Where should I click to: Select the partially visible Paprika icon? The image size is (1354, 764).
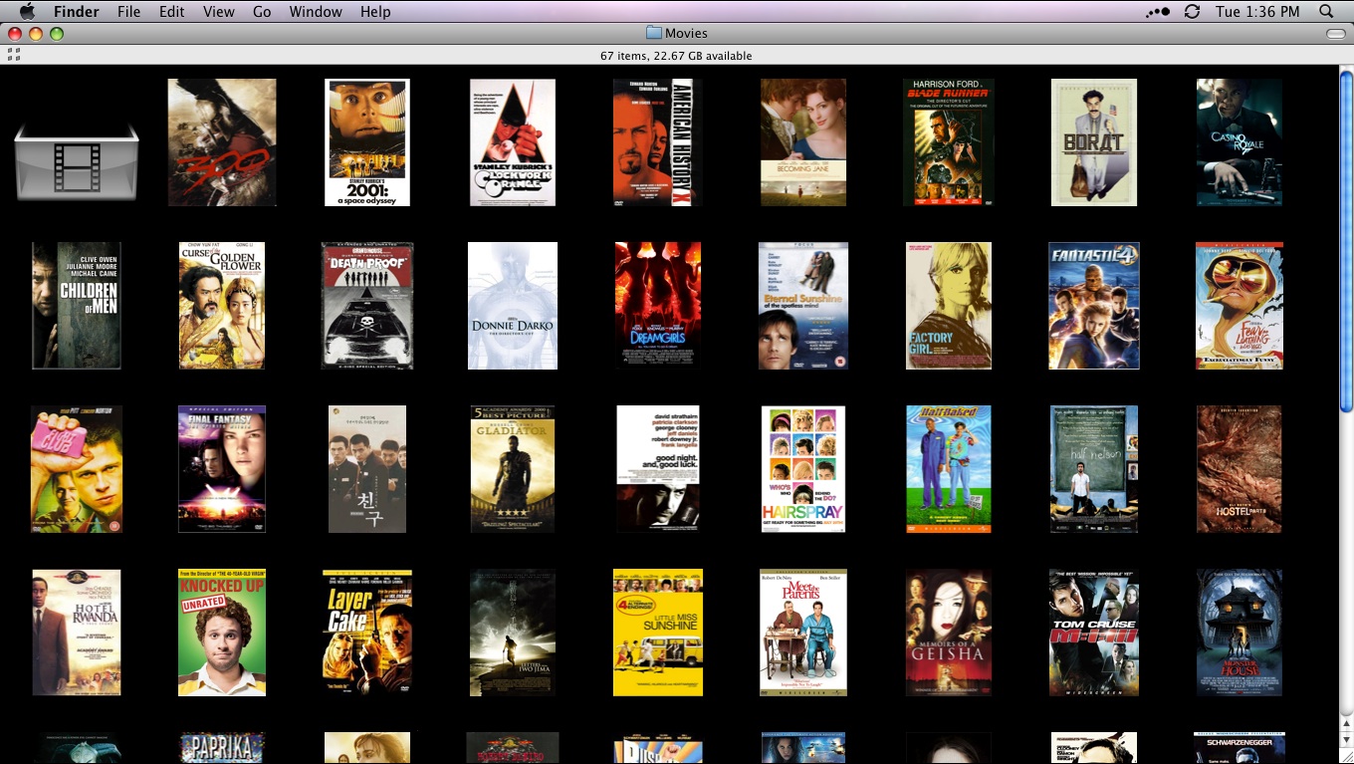click(x=222, y=748)
